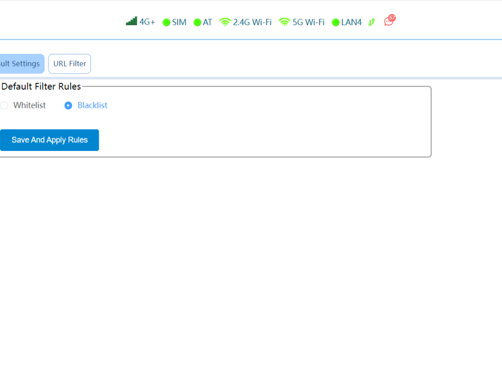The height and width of the screenshot is (376, 502).
Task: Select the Whitelist radio button
Action: pyautogui.click(x=4, y=105)
